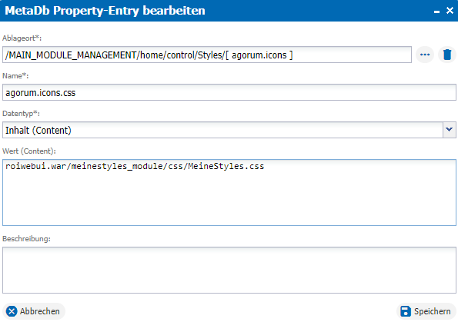Open the Ablageort browse dialog via three-dots icon
458x322 pixels.
425,55
